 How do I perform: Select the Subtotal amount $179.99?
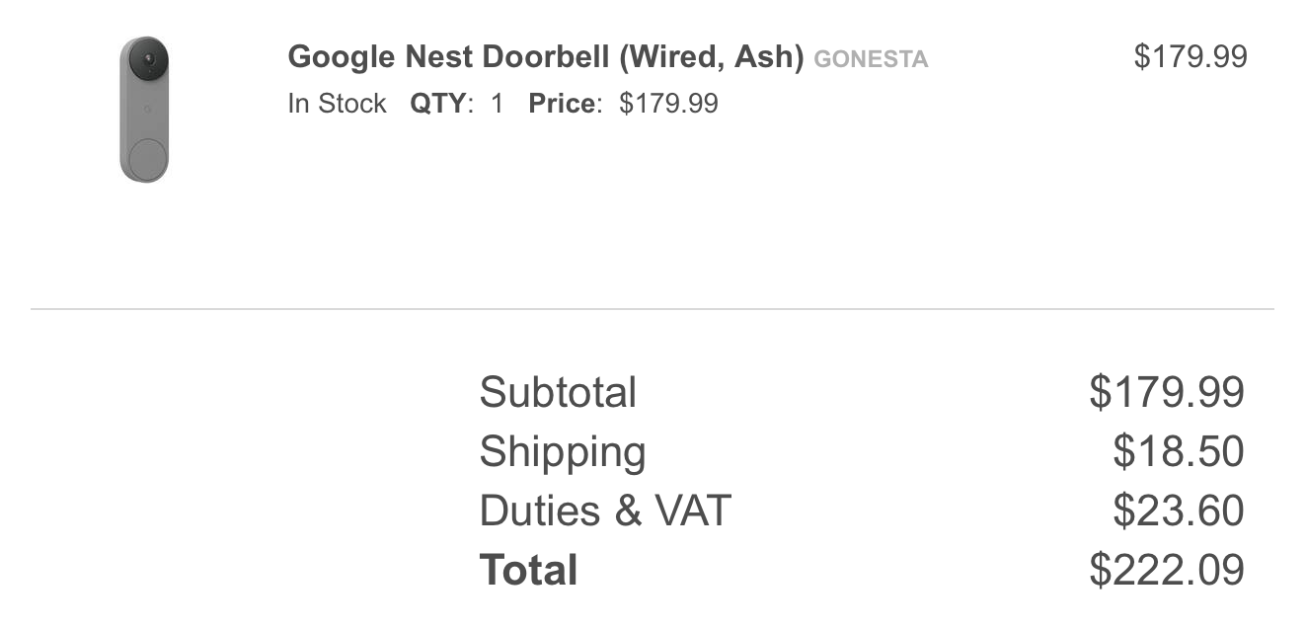pos(1166,392)
